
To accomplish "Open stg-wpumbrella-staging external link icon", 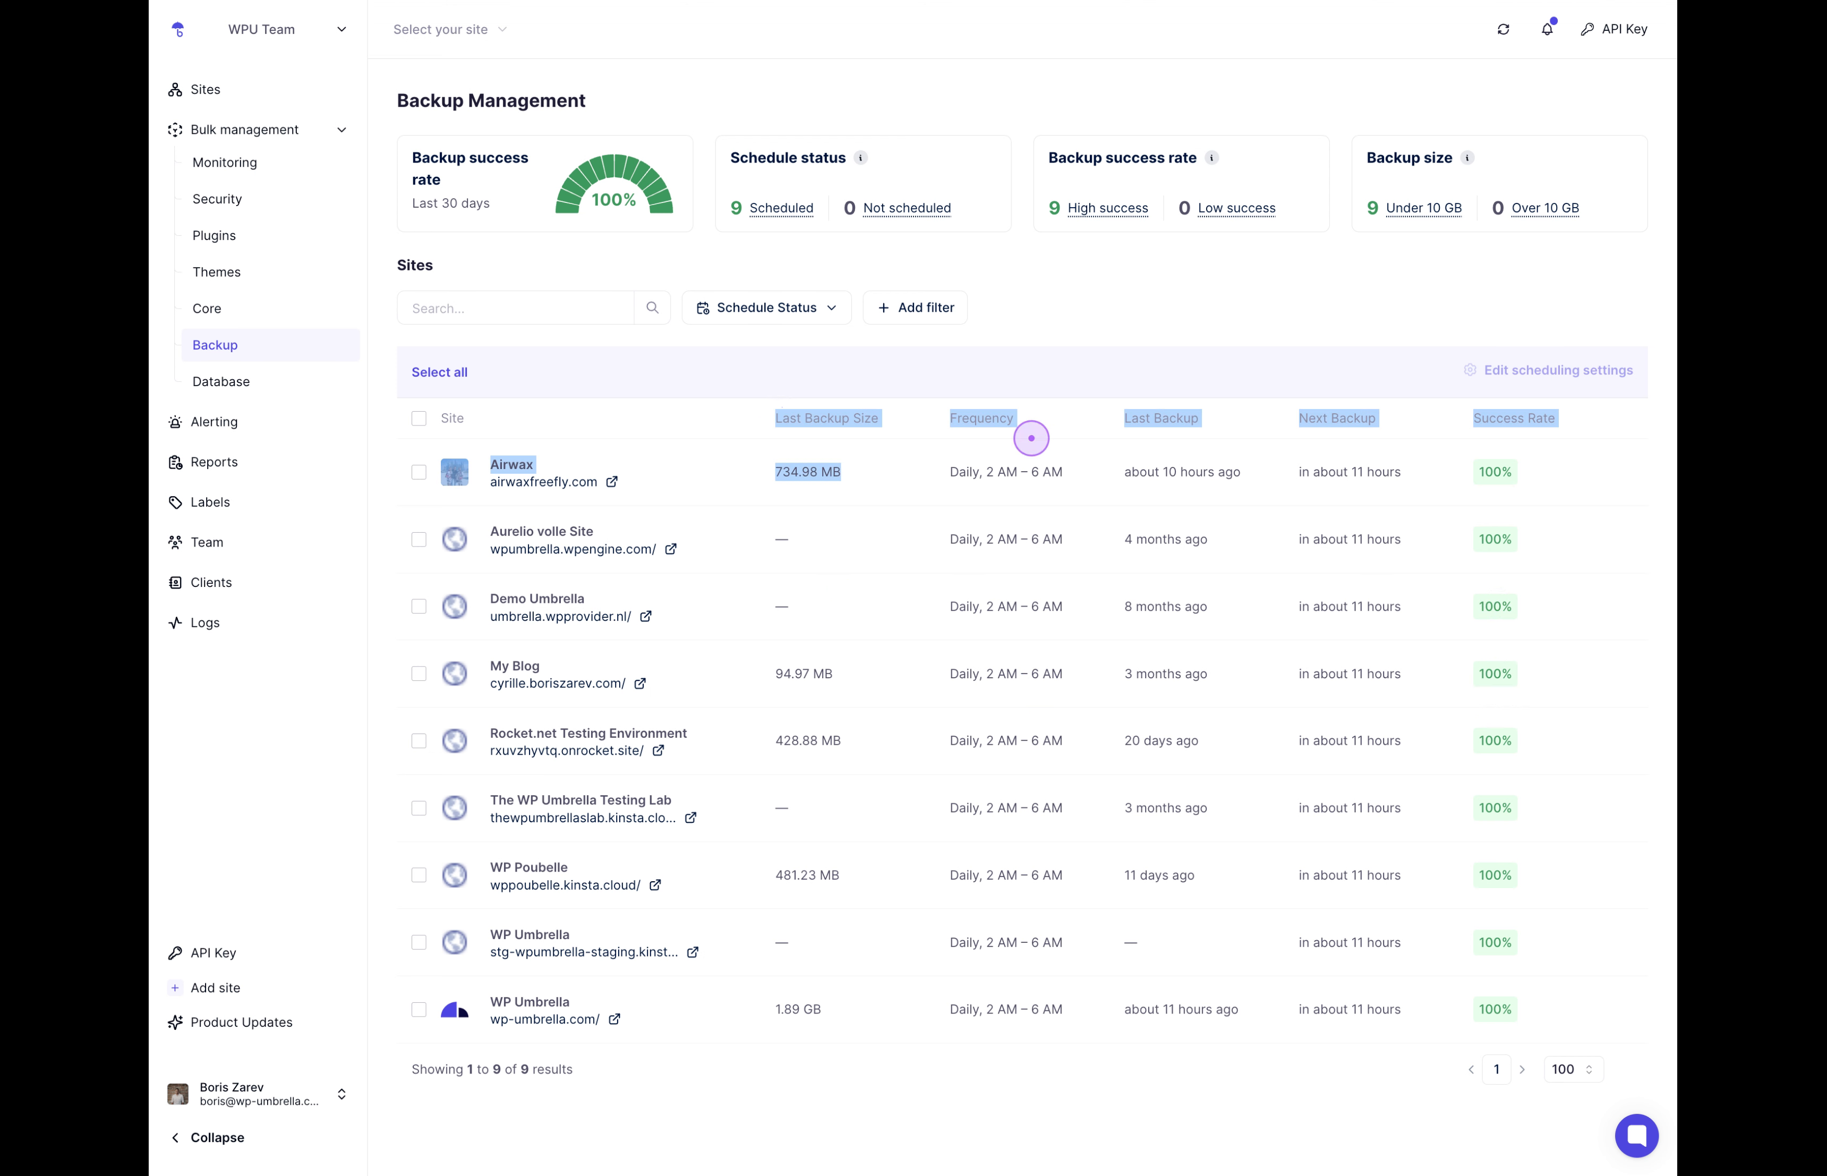I will pyautogui.click(x=693, y=952).
